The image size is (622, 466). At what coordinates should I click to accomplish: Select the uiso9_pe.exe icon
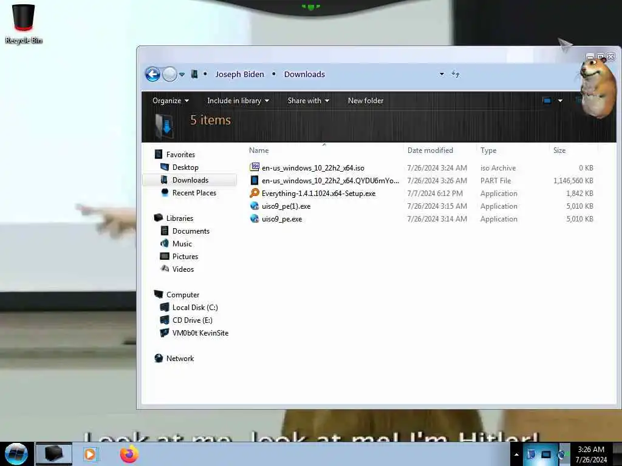[255, 218]
